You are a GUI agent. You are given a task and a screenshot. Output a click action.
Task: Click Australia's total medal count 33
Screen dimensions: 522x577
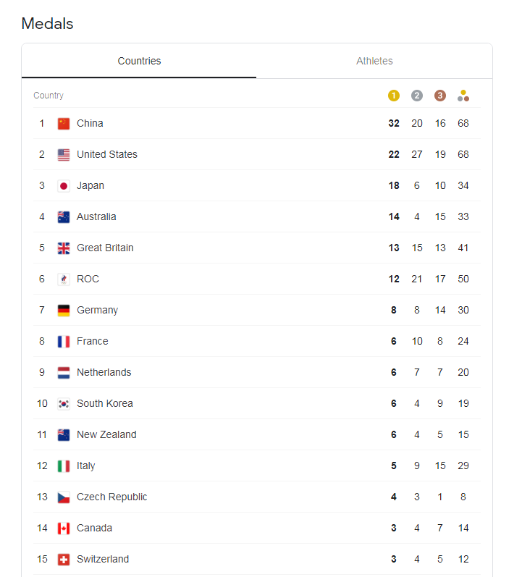[x=463, y=216]
